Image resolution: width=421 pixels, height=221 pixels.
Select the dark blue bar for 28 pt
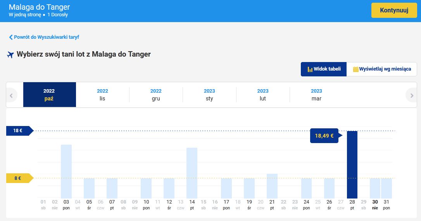point(352,165)
